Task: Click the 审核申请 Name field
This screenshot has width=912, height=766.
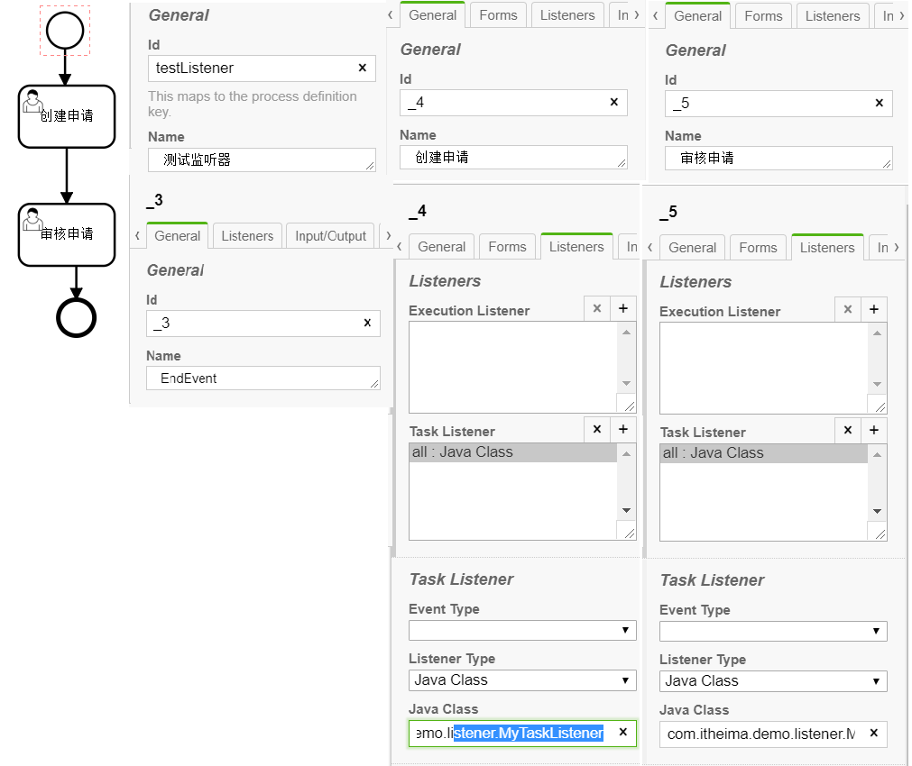Action: click(778, 158)
